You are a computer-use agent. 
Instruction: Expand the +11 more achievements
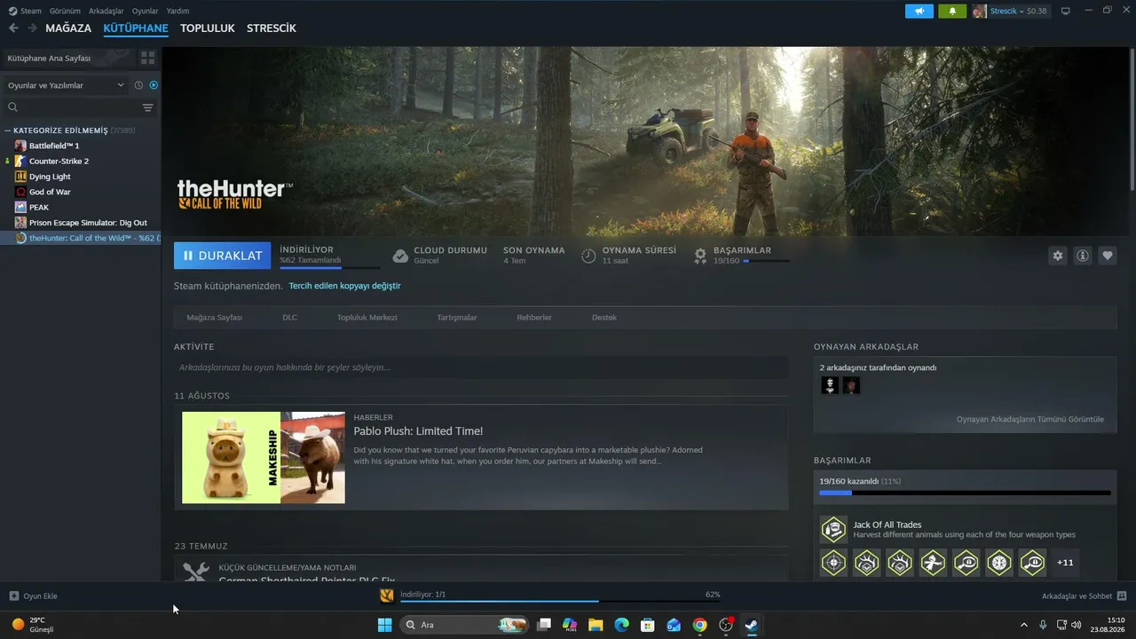click(1066, 563)
